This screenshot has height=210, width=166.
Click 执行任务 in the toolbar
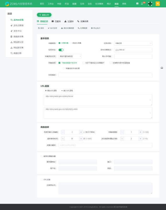tap(52, 28)
